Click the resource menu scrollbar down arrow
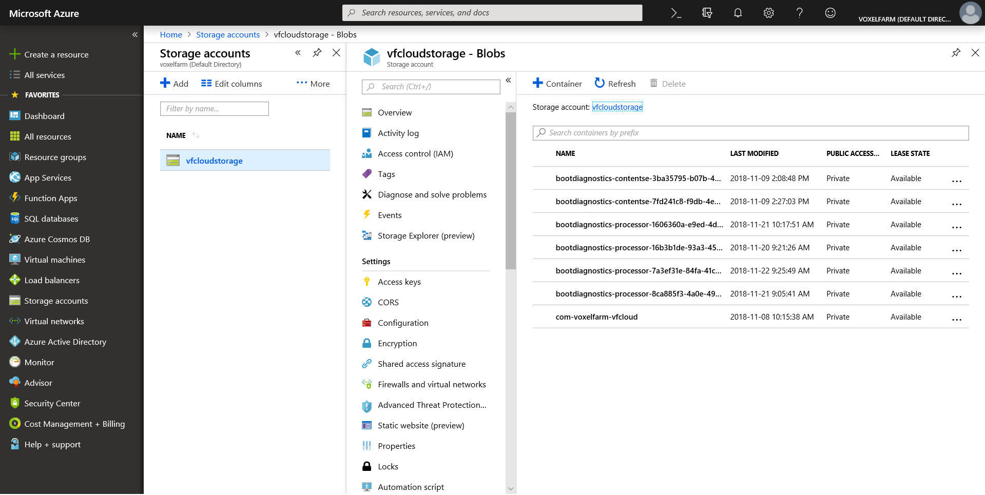985x495 pixels. [511, 488]
